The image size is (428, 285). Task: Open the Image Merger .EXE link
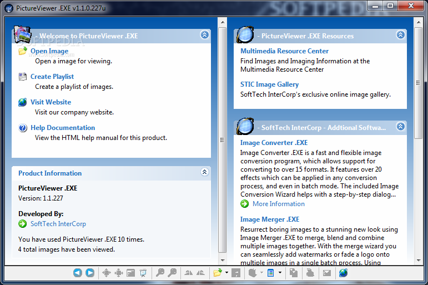(270, 219)
